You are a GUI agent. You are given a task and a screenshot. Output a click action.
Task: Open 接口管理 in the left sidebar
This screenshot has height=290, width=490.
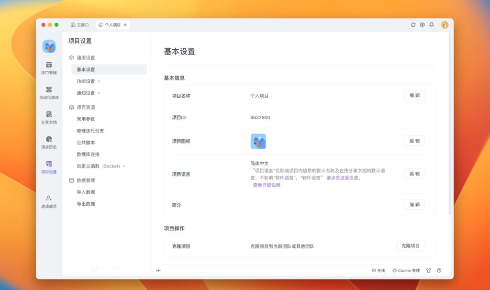(x=48, y=67)
